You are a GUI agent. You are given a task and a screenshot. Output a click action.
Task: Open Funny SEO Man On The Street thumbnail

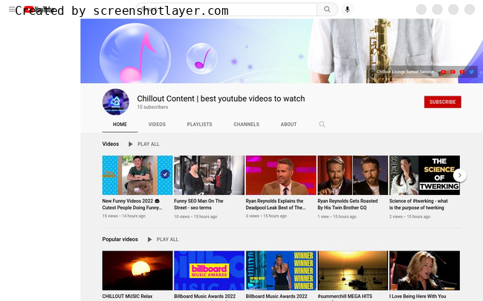(x=209, y=175)
